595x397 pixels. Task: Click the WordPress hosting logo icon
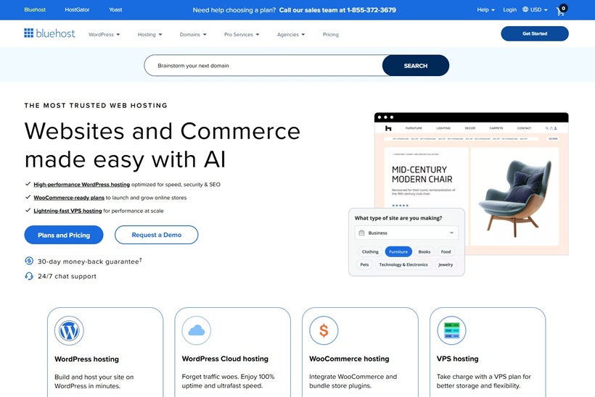coord(69,330)
